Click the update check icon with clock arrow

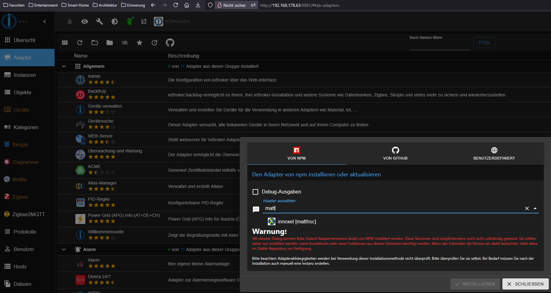[x=154, y=43]
